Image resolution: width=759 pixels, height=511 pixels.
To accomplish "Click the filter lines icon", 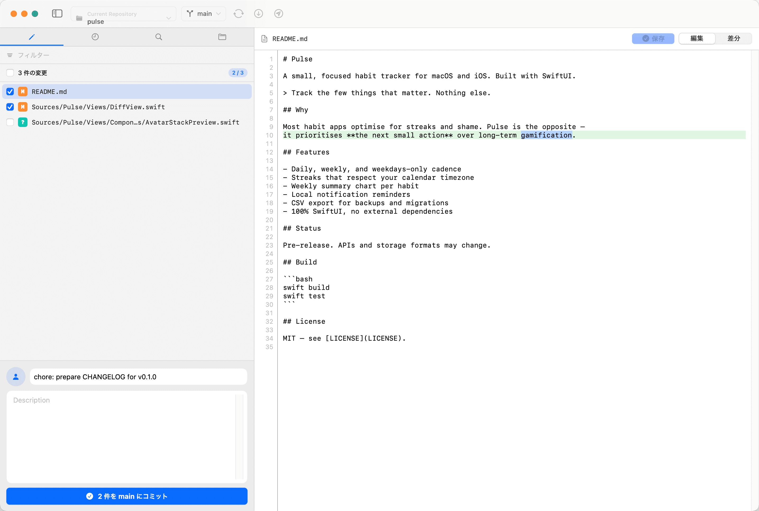I will coord(10,55).
